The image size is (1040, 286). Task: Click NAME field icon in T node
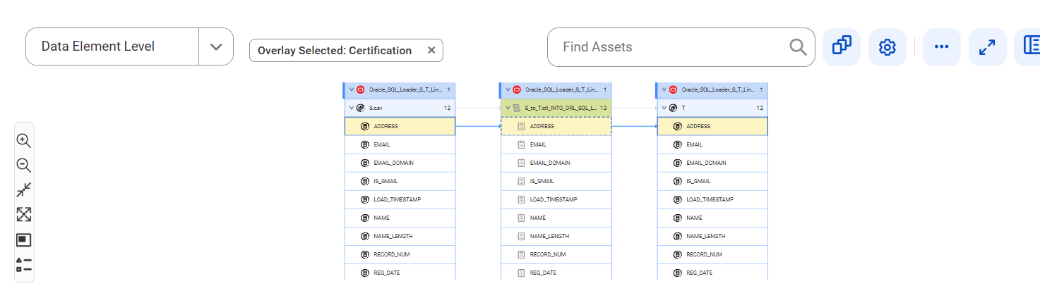[x=678, y=218]
